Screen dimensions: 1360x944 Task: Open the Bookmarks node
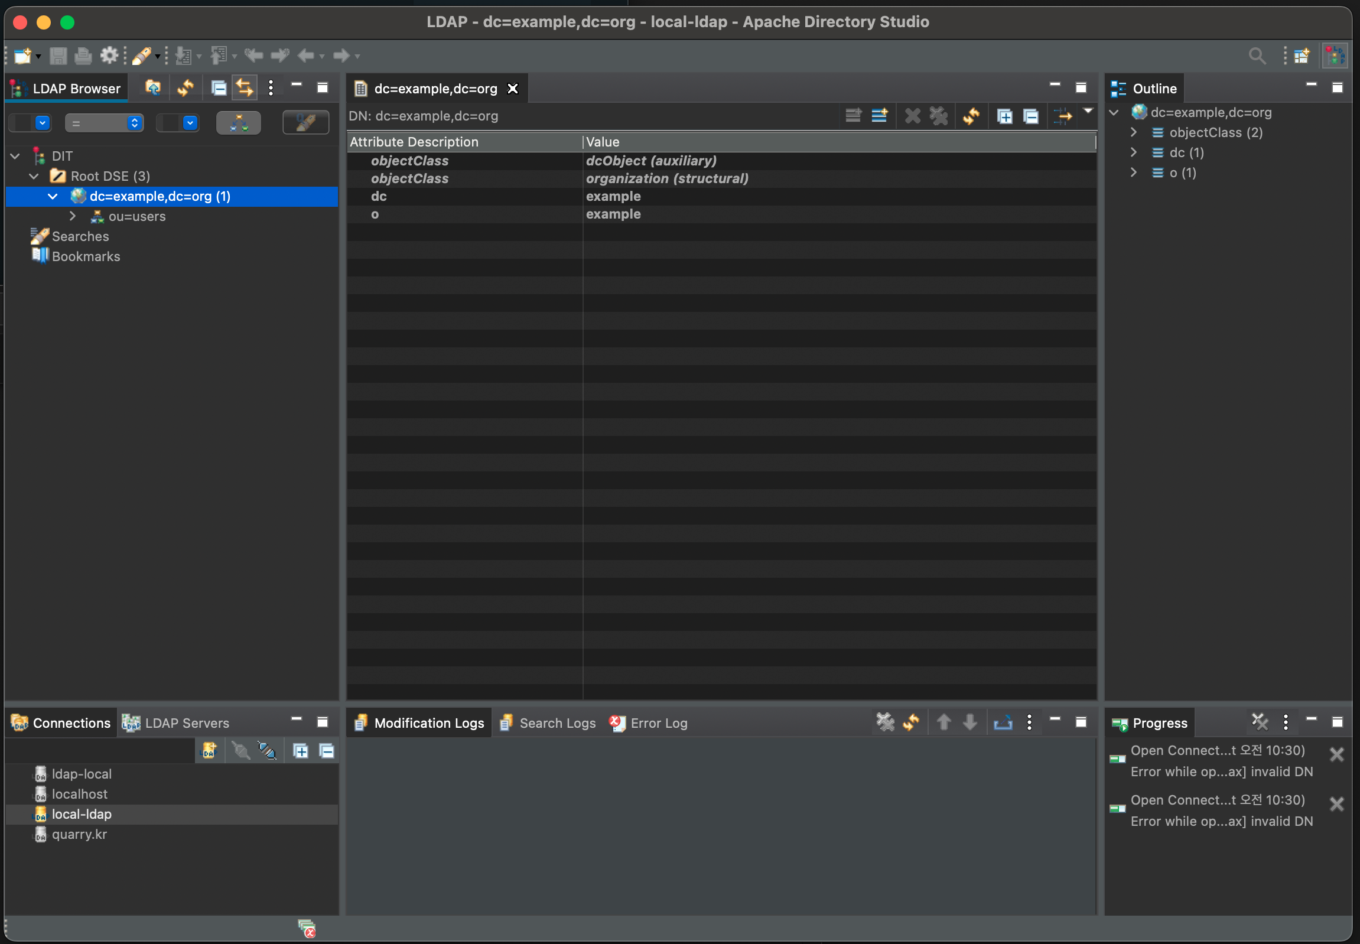86,257
